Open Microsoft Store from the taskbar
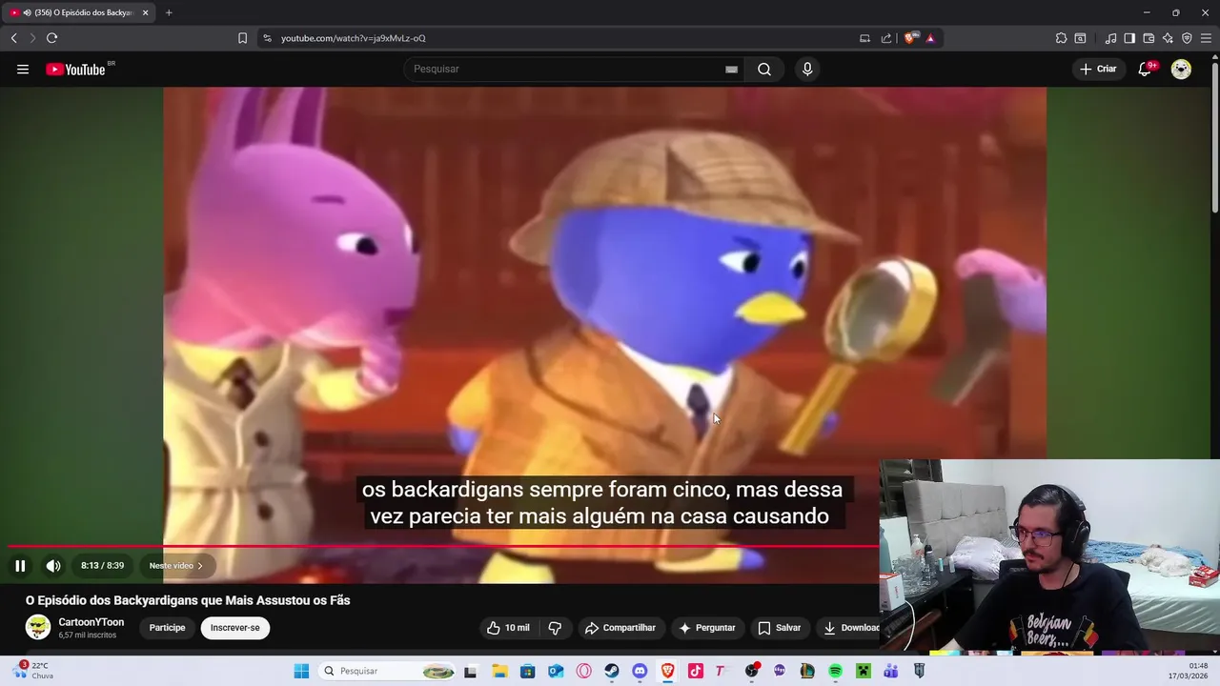The width and height of the screenshot is (1220, 686). point(527,671)
